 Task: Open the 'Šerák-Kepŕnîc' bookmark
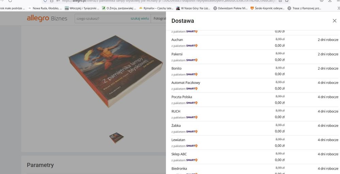click(x=268, y=8)
